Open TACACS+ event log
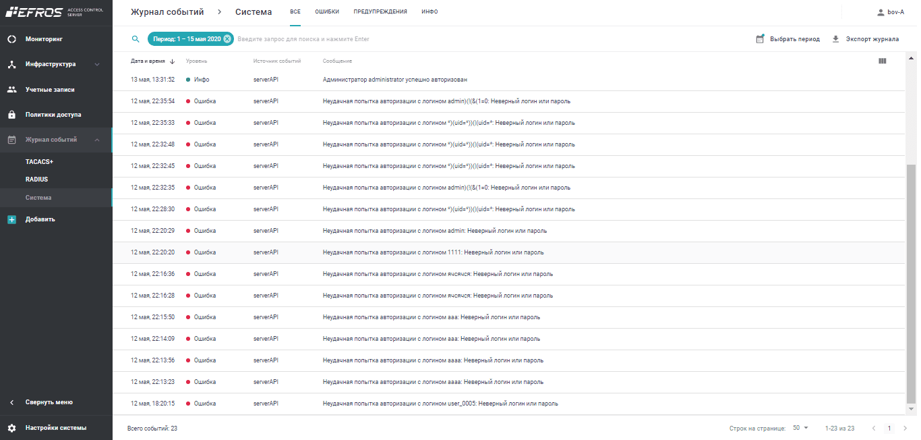Screen dimensions: 921x440 click(39, 162)
